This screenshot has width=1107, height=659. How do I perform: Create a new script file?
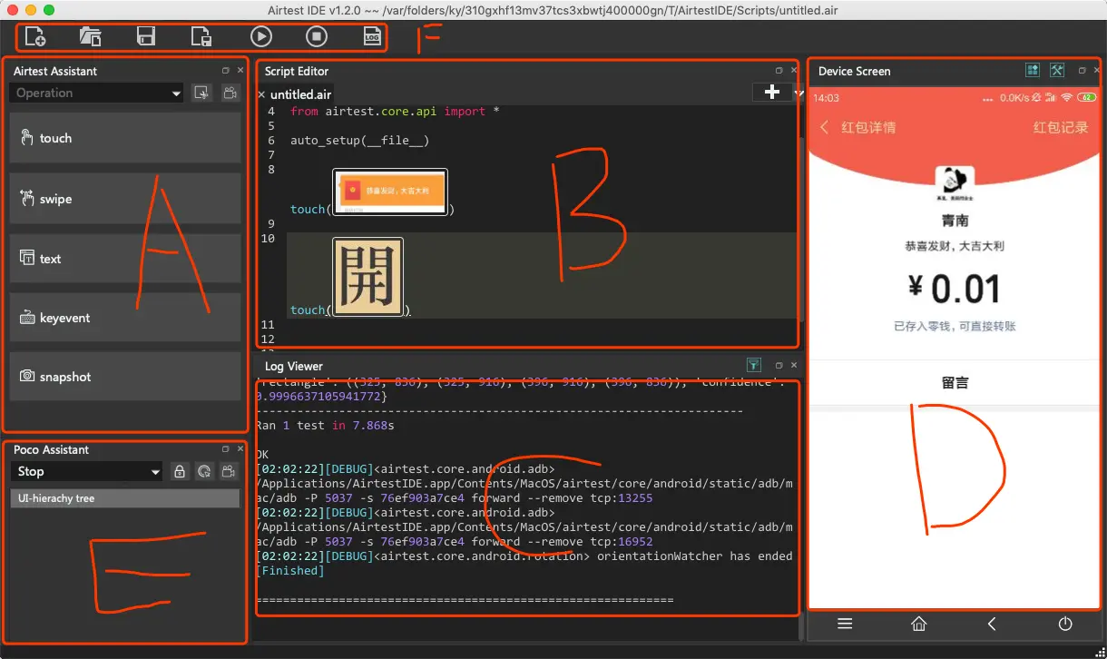pos(35,36)
